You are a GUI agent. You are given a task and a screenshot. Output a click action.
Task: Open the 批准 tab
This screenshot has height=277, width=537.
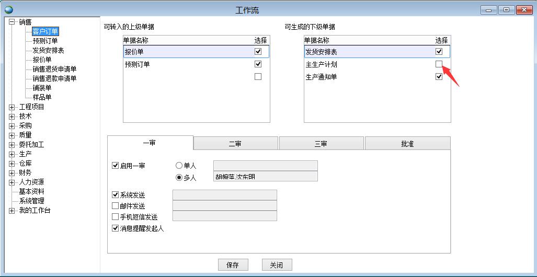[x=407, y=144]
